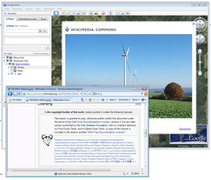Select the ruler tool in toolbar
211x180 pixels.
coord(111,13)
